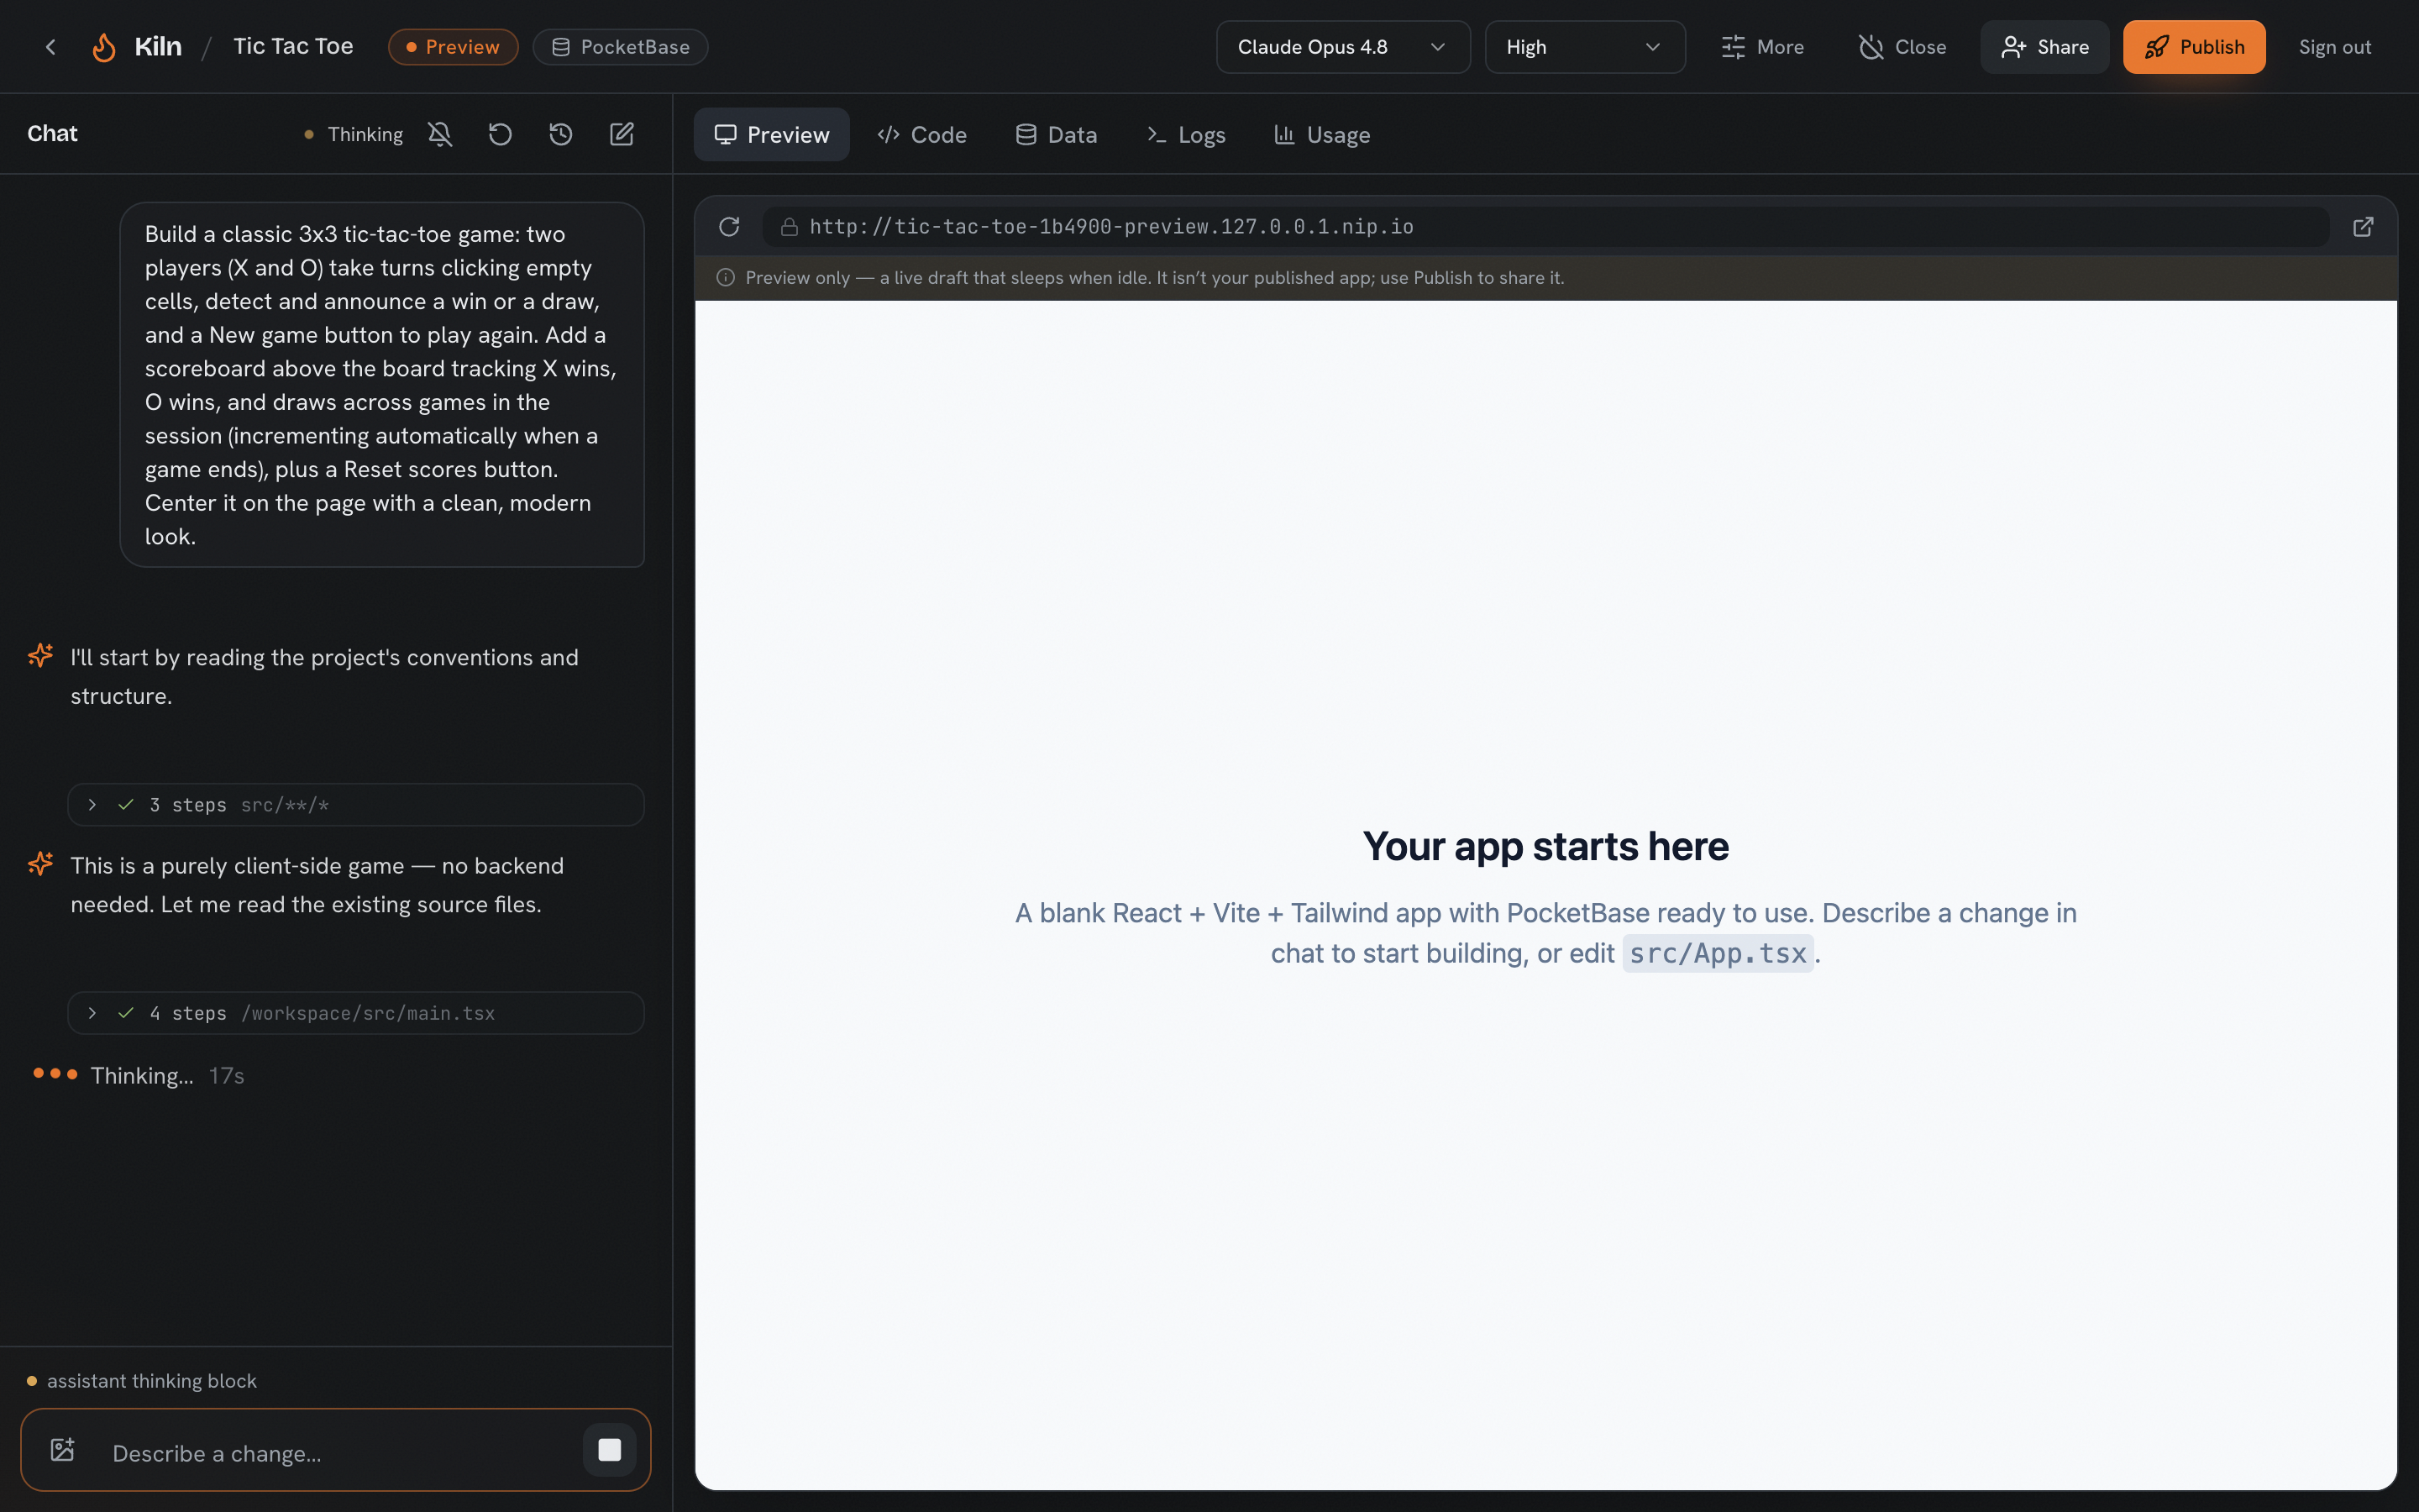This screenshot has height=1512, width=2419.
Task: Click the Kiln flame logo
Action: [x=104, y=47]
